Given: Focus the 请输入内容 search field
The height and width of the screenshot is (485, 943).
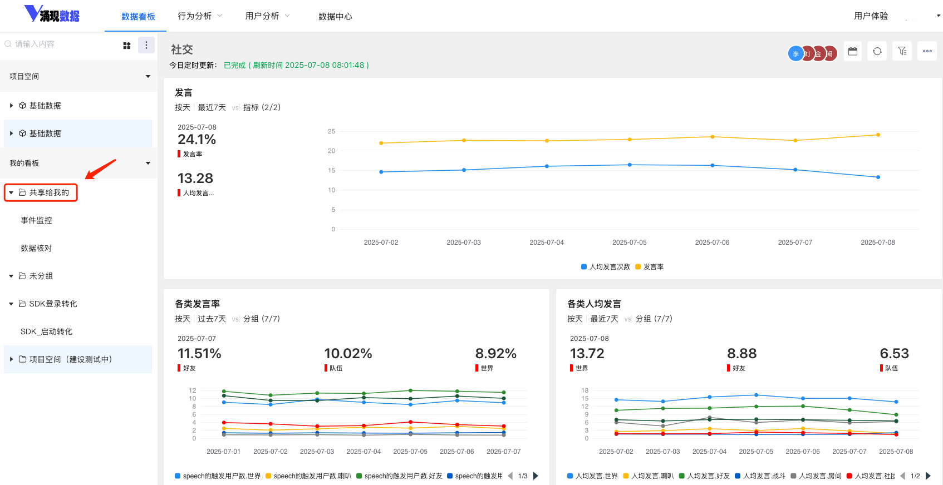Looking at the screenshot, I should pyautogui.click(x=61, y=44).
